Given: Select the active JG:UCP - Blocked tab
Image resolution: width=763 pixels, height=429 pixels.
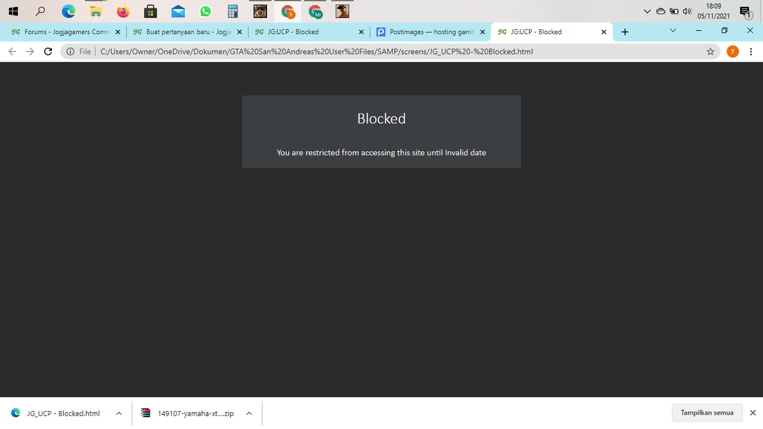Looking at the screenshot, I should [x=552, y=32].
